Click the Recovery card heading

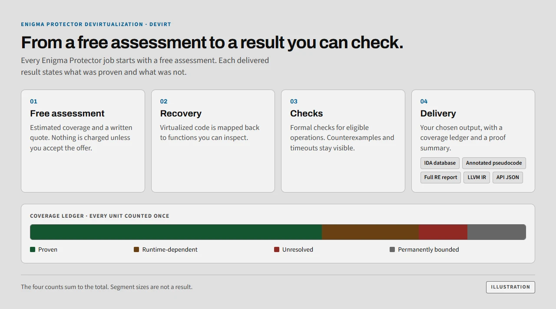point(181,113)
